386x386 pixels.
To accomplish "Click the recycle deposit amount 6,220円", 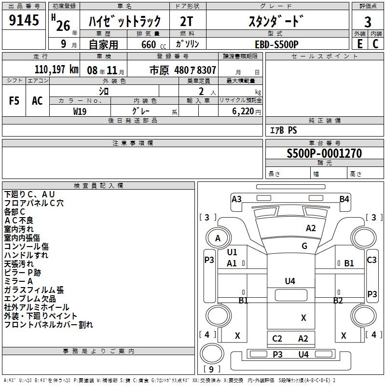I will 240,111.
